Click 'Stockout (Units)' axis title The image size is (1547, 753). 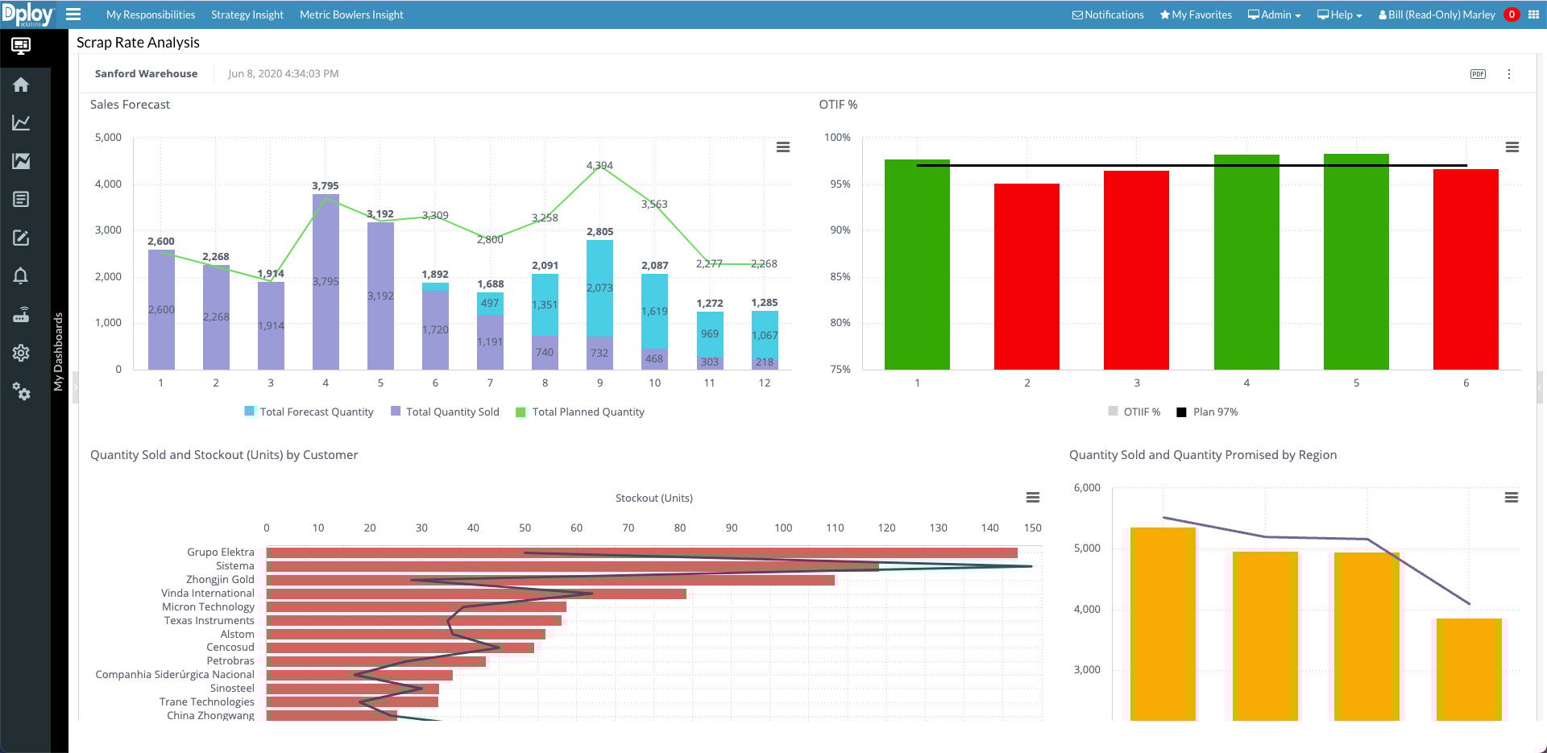coord(653,498)
